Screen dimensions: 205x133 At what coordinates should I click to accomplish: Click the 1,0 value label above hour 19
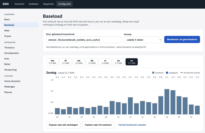tap(173, 77)
